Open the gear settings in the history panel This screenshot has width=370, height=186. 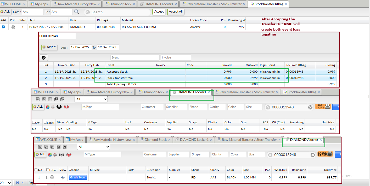[44, 58]
